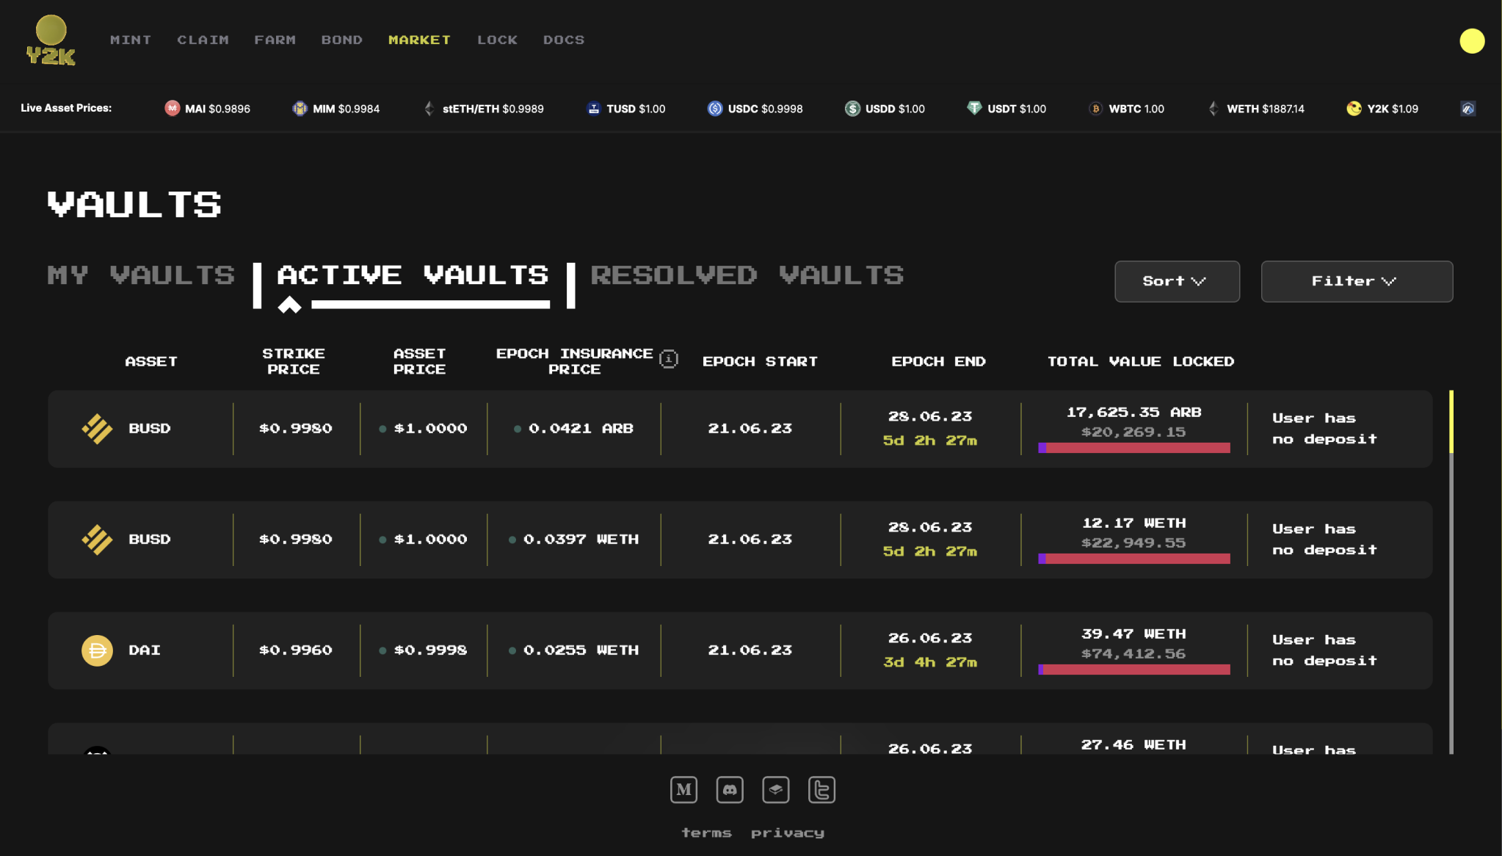Click the 27.46 WETH value in last row
This screenshot has height=856, width=1502.
pos(1133,744)
